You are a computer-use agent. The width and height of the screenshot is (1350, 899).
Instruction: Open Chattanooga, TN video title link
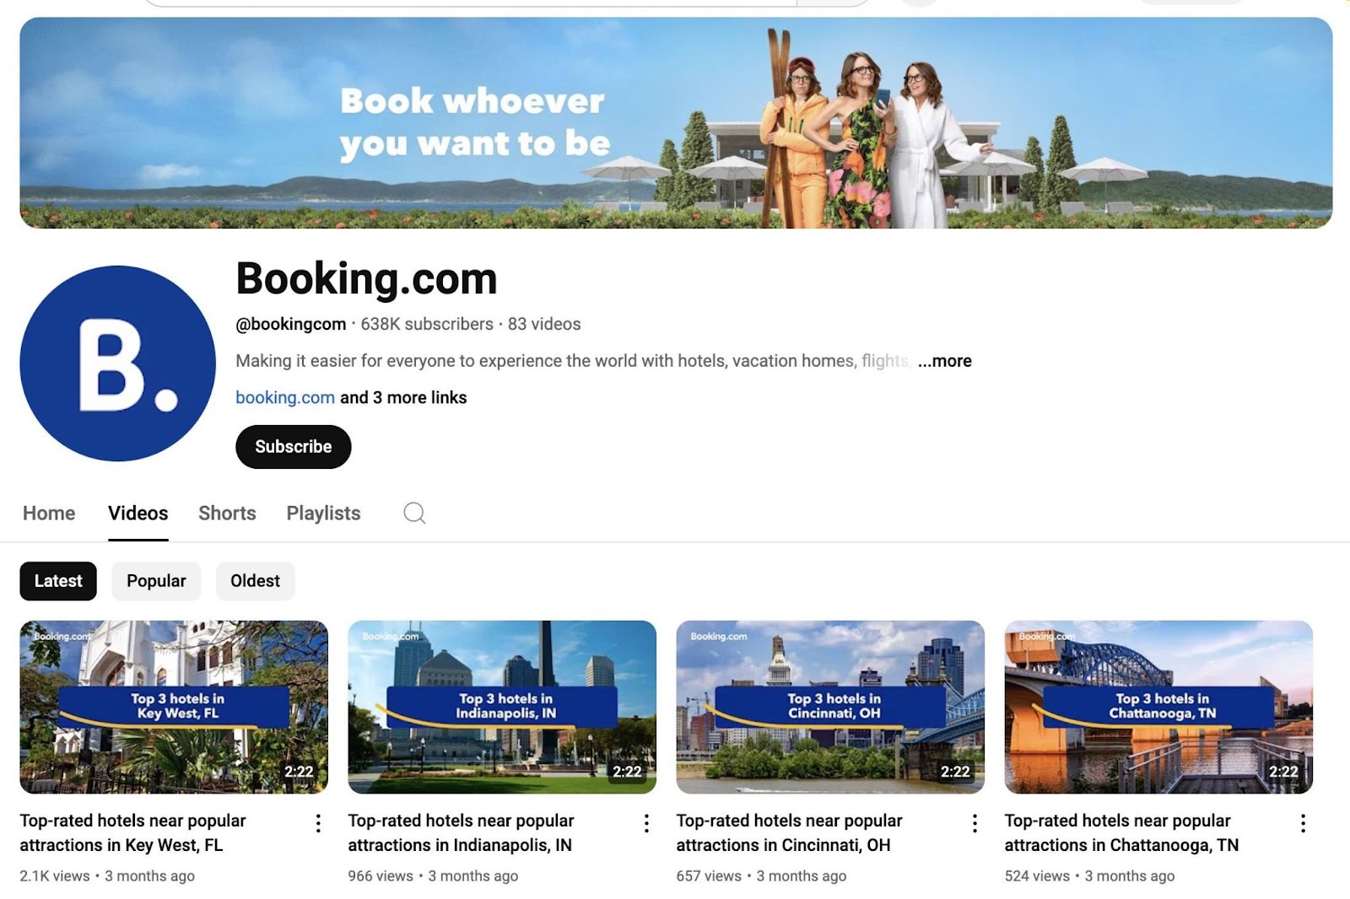point(1121,832)
